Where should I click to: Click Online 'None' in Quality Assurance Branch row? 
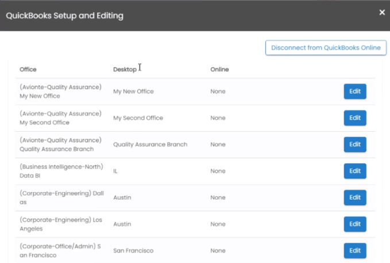218,144
